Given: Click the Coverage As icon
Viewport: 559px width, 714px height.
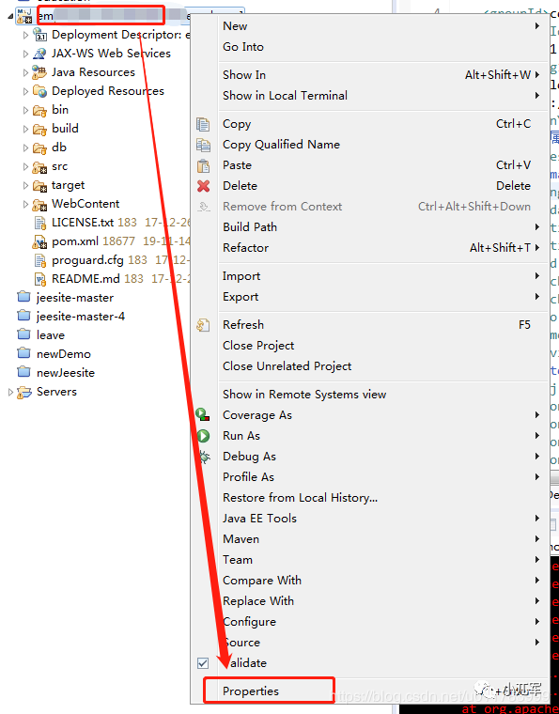Looking at the screenshot, I should [x=203, y=415].
